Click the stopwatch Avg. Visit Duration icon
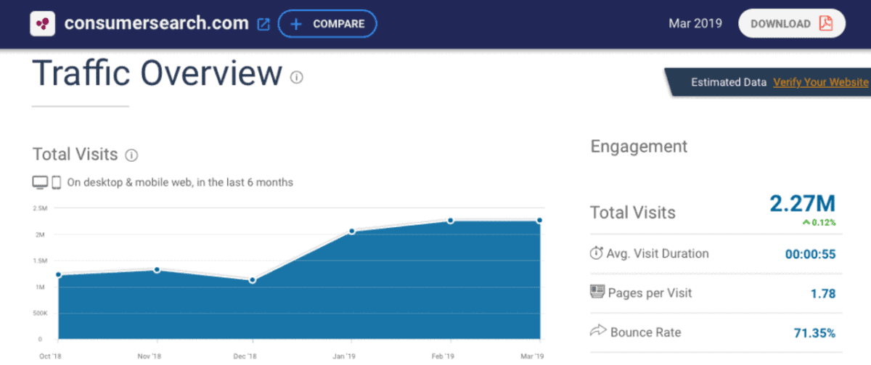Viewport: 871px width, 365px height. point(597,253)
